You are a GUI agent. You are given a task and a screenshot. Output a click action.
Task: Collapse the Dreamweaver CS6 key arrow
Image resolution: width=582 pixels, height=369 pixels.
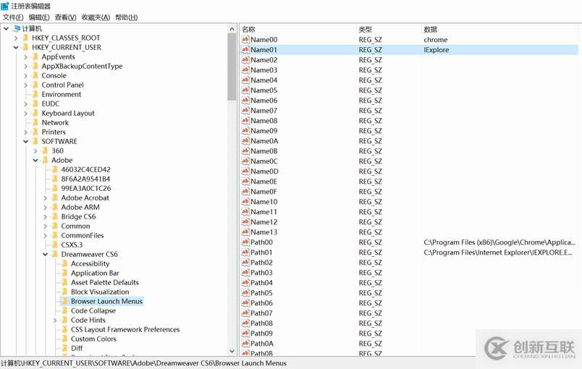[x=46, y=255]
